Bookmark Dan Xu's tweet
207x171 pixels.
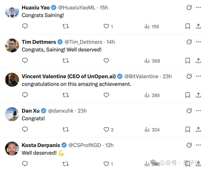coord(188,130)
